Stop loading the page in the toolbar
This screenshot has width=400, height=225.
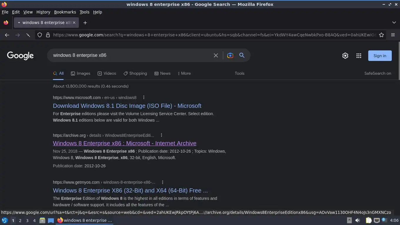click(28, 35)
